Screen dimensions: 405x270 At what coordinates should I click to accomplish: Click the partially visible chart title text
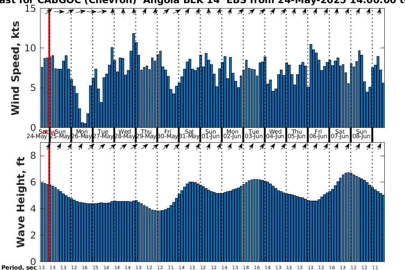click(202, 2)
